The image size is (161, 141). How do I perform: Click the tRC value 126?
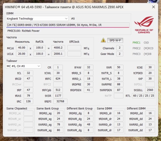[x=28, y=101]
